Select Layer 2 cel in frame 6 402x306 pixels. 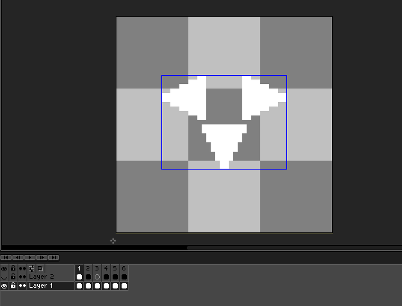[124, 277]
